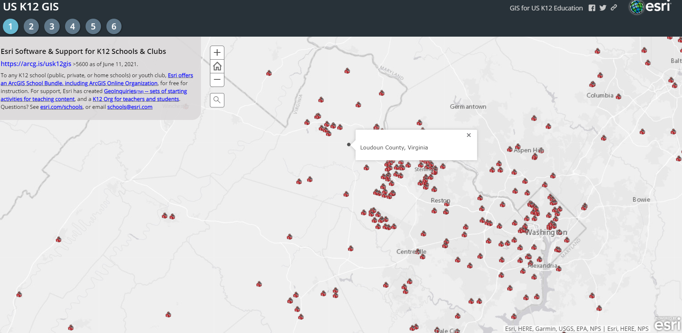Click the school marker beside Columbia label
The height and width of the screenshot is (333, 682).
coord(618,97)
